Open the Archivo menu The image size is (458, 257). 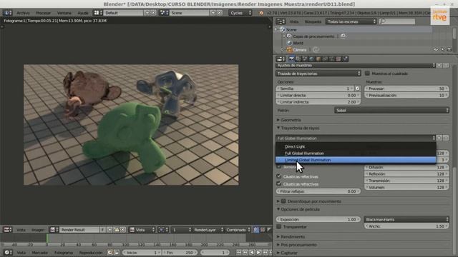point(23,13)
